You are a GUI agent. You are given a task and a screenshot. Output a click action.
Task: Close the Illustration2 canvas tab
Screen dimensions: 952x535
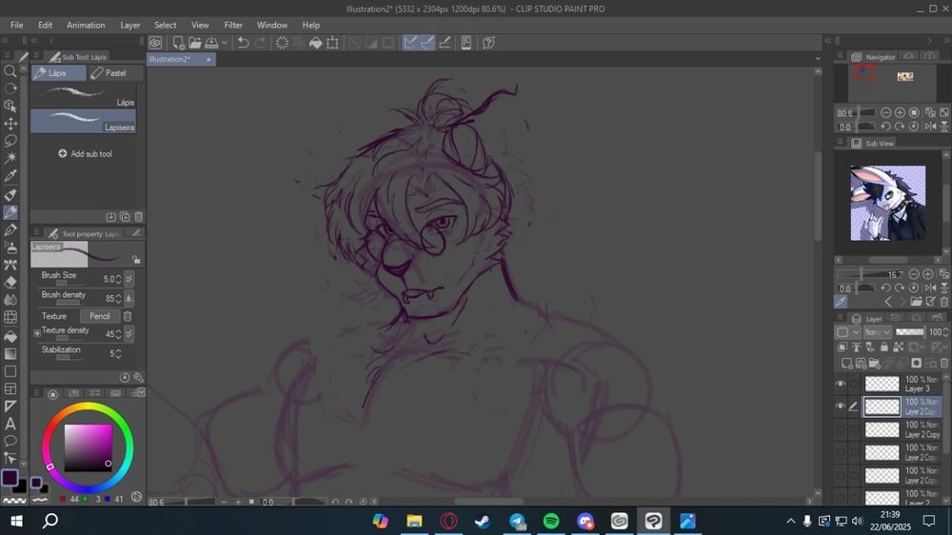pos(208,60)
